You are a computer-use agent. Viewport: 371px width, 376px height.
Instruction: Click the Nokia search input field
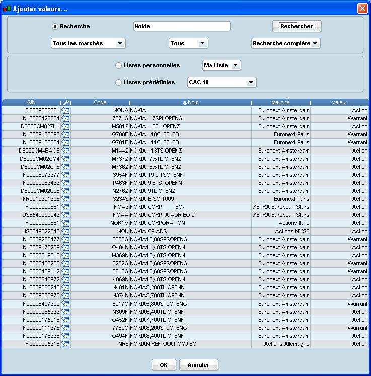pyautogui.click(x=182, y=26)
